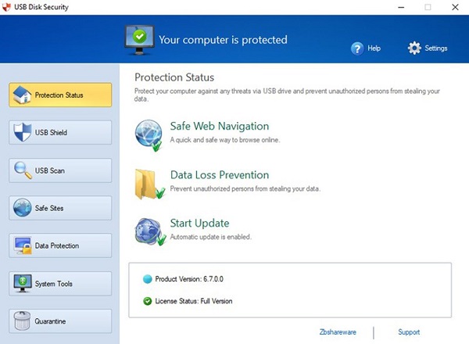Image resolution: width=469 pixels, height=344 pixels.
Task: Click the blue Product Version dot icon
Action: point(148,279)
